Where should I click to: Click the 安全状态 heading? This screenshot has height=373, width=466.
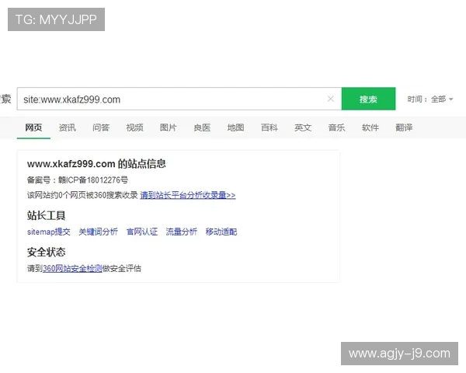pos(46,253)
